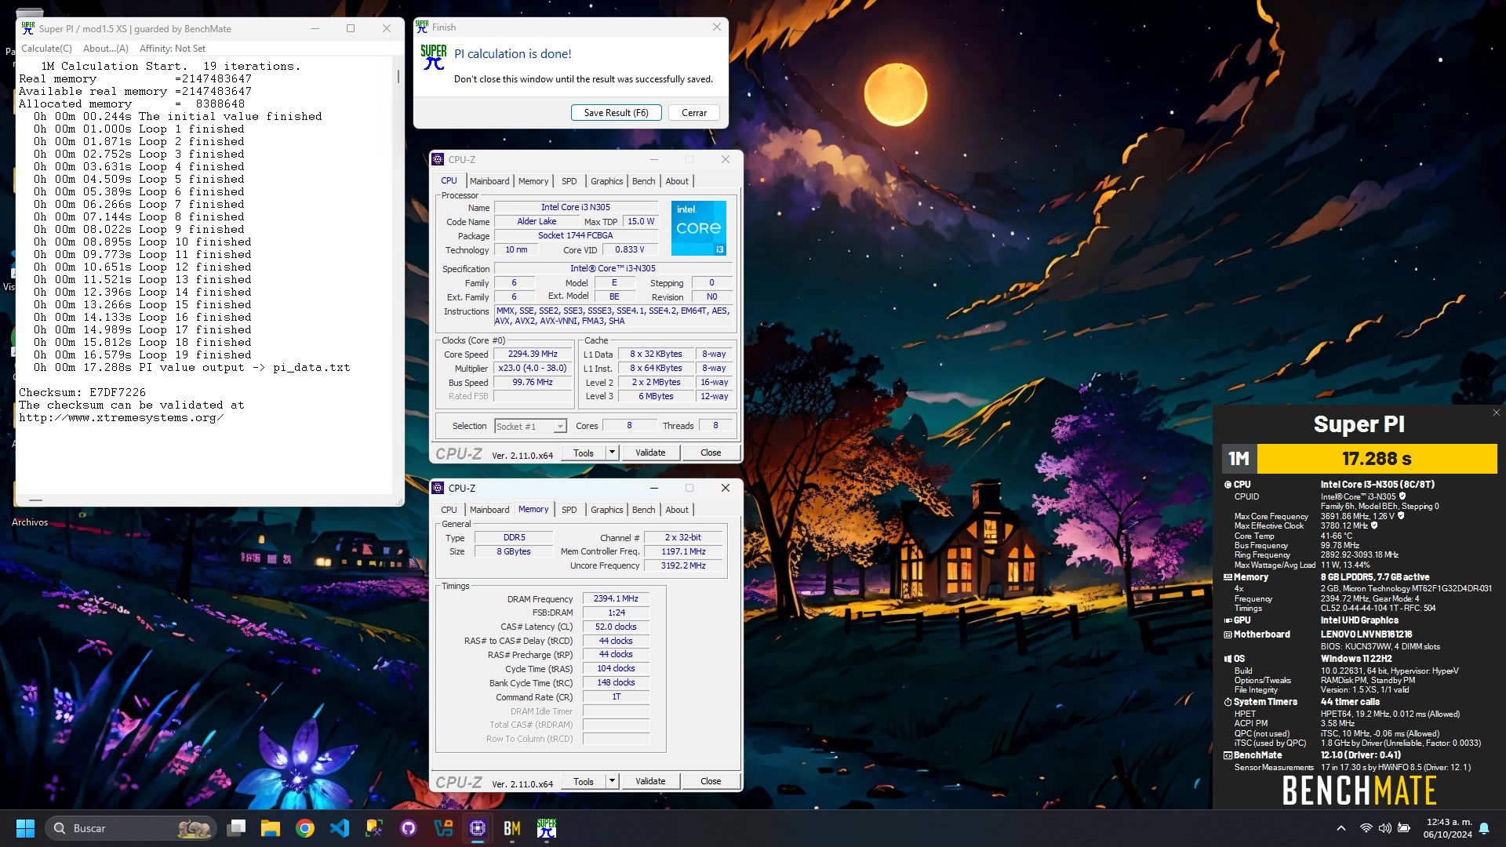The image size is (1506, 847).
Task: Expand Tools dropdown arrow in upper CPU-Z
Action: pos(612,453)
